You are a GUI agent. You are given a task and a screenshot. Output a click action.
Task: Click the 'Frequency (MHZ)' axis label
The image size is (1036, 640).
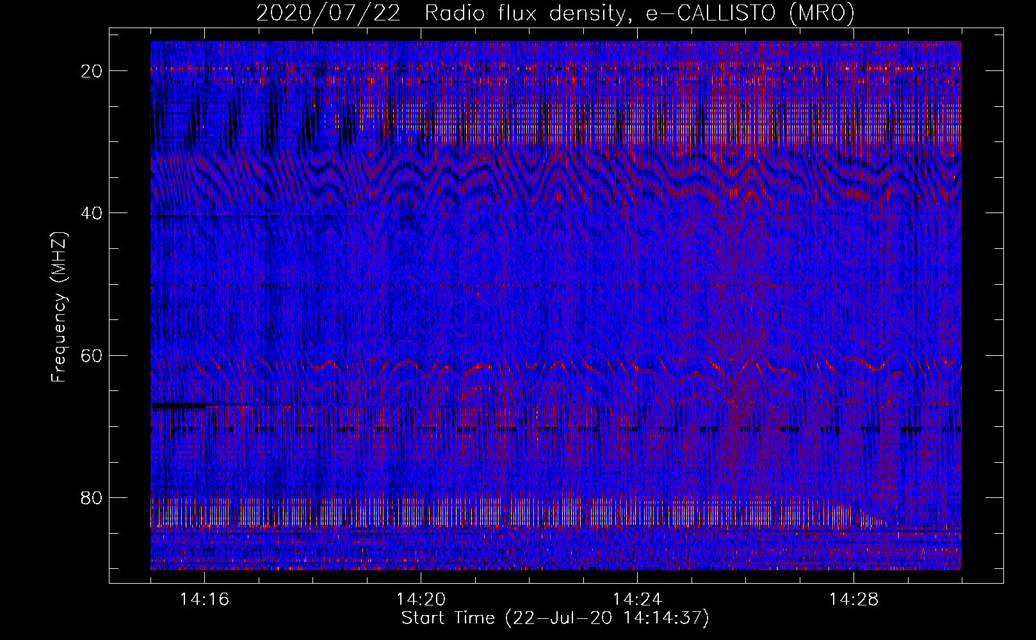click(59, 307)
